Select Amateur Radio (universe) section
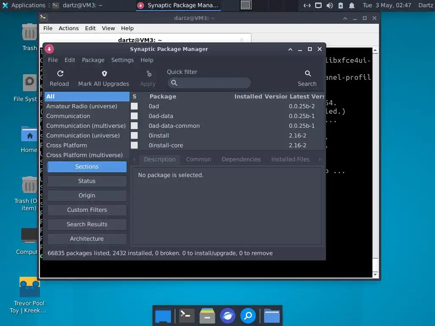Viewport: 435px width, 326px height. [87, 106]
